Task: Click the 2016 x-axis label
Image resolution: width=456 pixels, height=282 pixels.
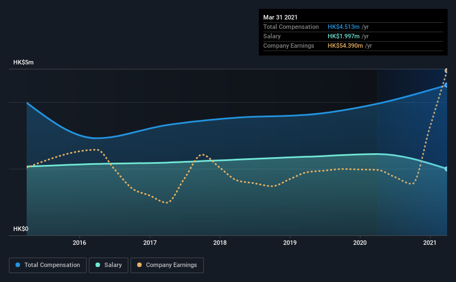Action: pos(79,243)
